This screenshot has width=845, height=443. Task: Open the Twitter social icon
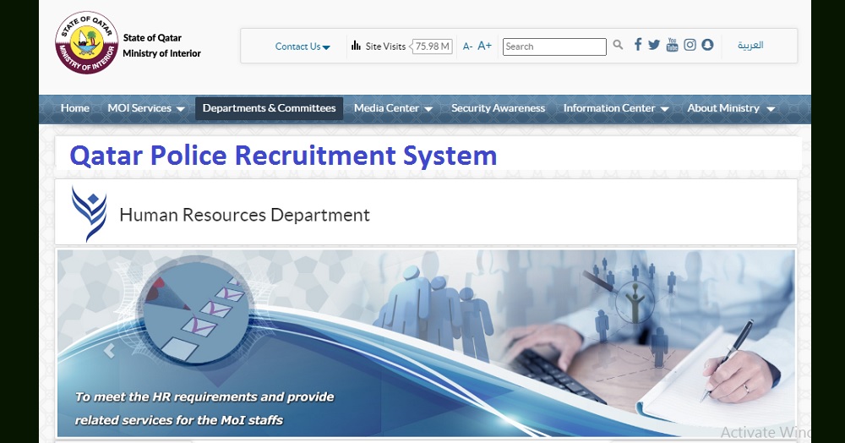coord(654,45)
